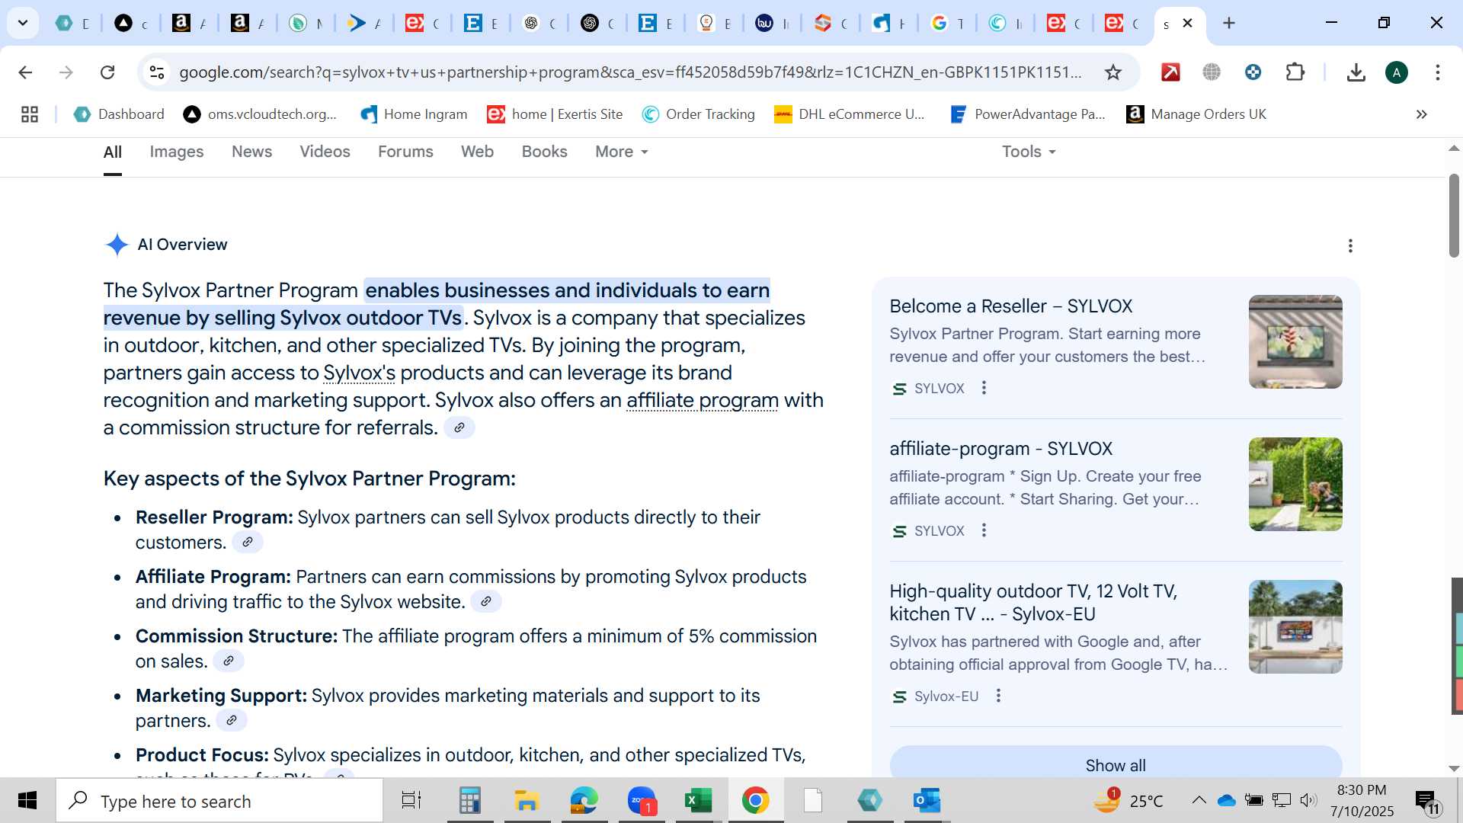Click the Windows taskbar search box
1463x823 pixels.
click(219, 801)
